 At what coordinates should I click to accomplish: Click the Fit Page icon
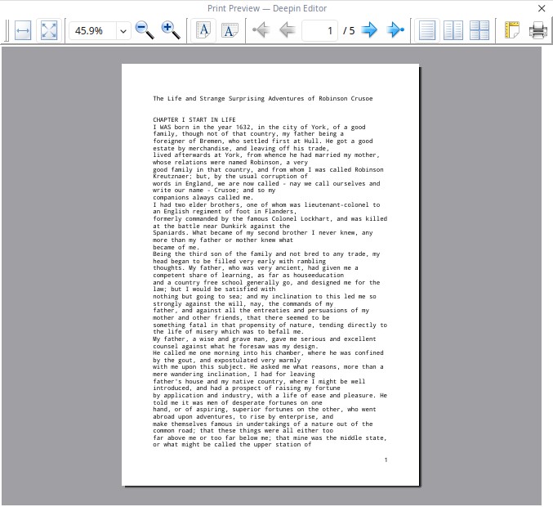tap(49, 30)
